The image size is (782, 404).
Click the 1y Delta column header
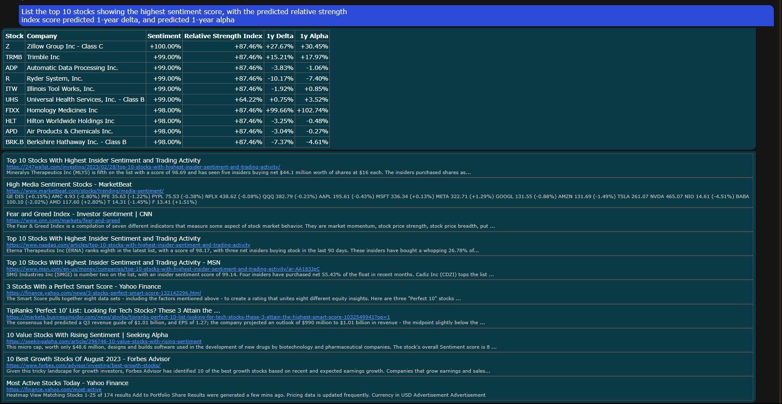click(280, 36)
